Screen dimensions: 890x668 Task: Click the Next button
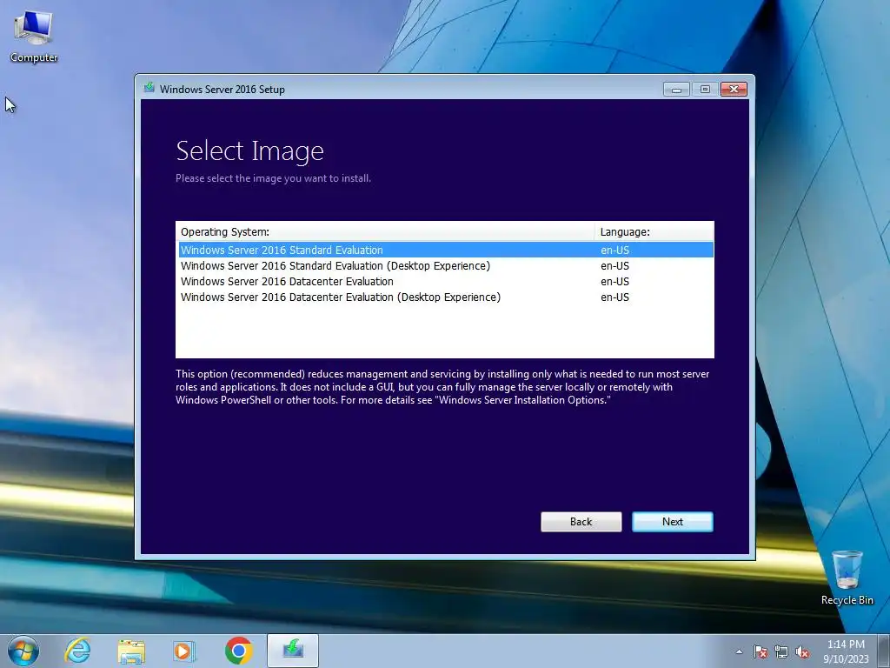point(673,522)
